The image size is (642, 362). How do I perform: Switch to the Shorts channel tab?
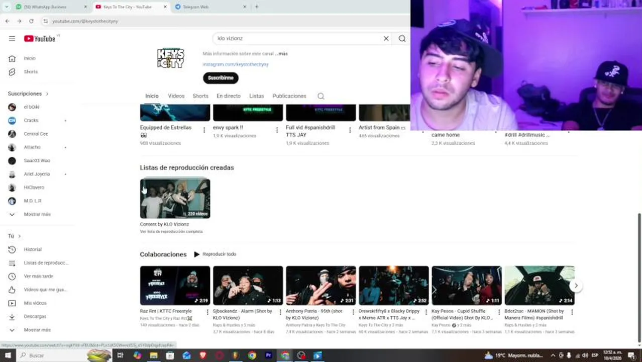(200, 96)
